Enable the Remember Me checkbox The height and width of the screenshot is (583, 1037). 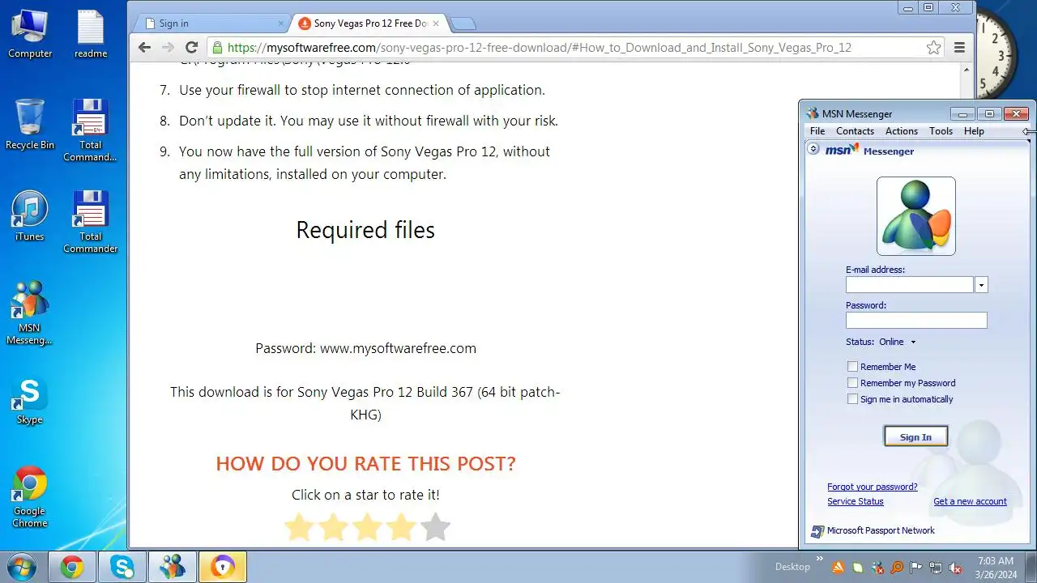(852, 367)
